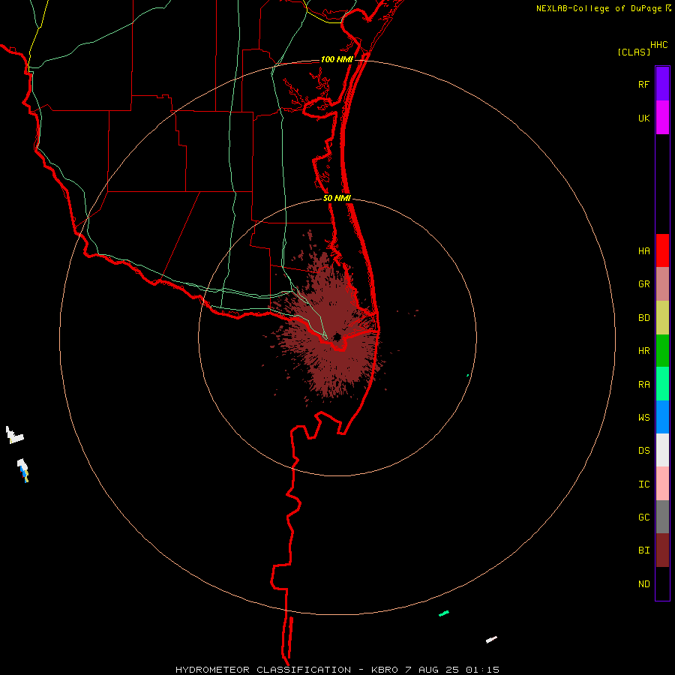Click the HA legend label
This screenshot has height=675, width=675.
(x=643, y=251)
